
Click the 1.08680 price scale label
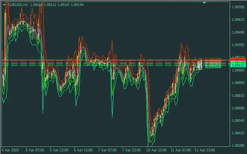(x=238, y=108)
